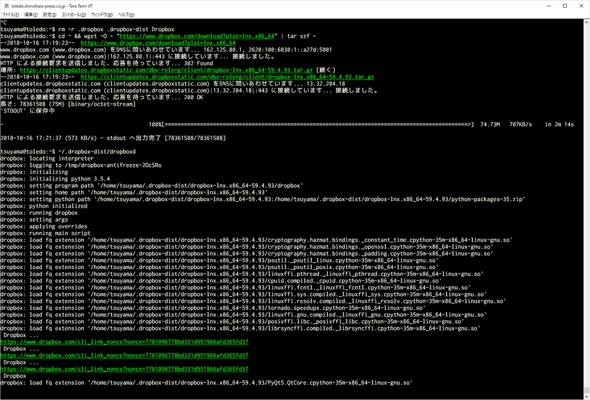Click the 'in 2m 14s' elapsed time
The width and height of the screenshot is (590, 400).
pyautogui.click(x=559, y=124)
